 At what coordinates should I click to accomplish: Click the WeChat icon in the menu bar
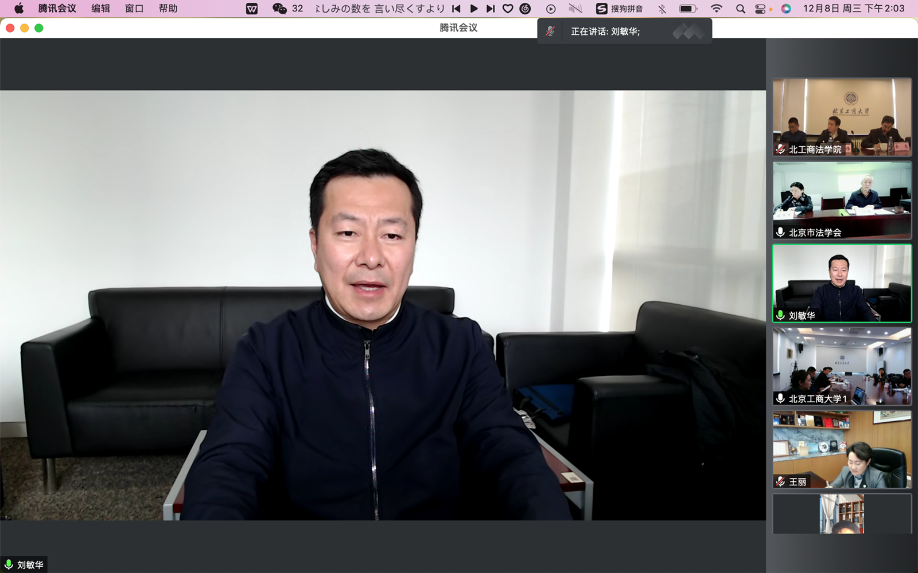pyautogui.click(x=279, y=9)
